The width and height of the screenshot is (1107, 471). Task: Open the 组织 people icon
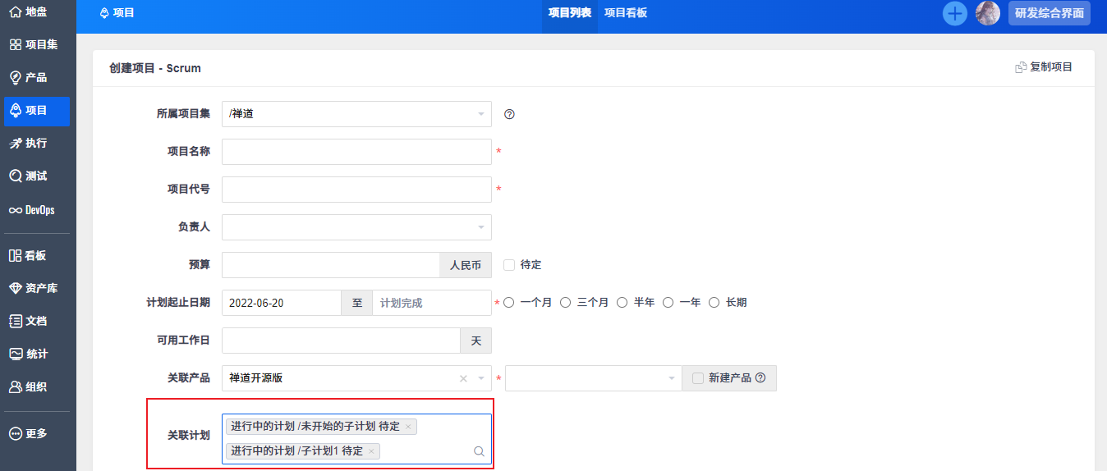tap(15, 386)
